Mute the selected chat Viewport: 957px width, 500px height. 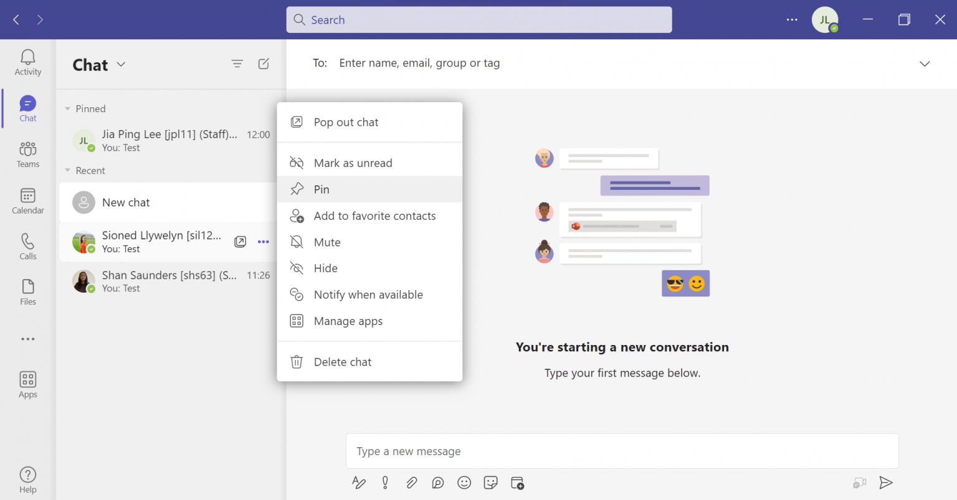click(326, 242)
